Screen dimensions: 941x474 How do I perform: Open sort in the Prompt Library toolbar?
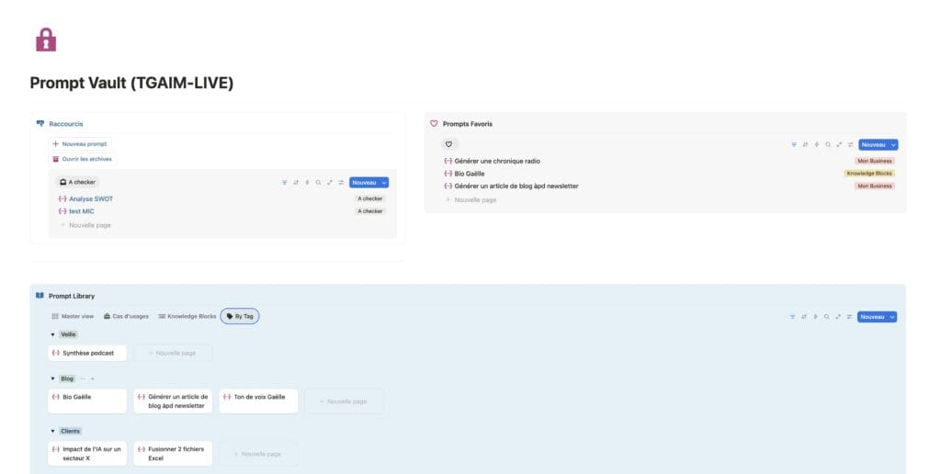804,317
